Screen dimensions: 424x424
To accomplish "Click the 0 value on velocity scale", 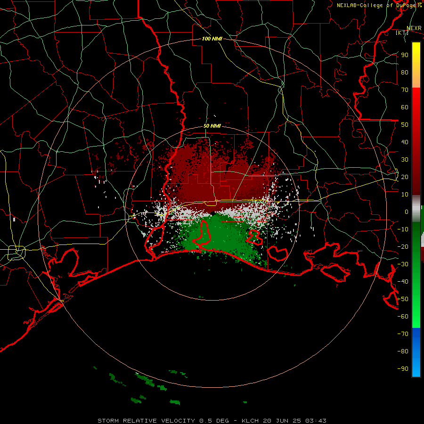I will coord(407,212).
